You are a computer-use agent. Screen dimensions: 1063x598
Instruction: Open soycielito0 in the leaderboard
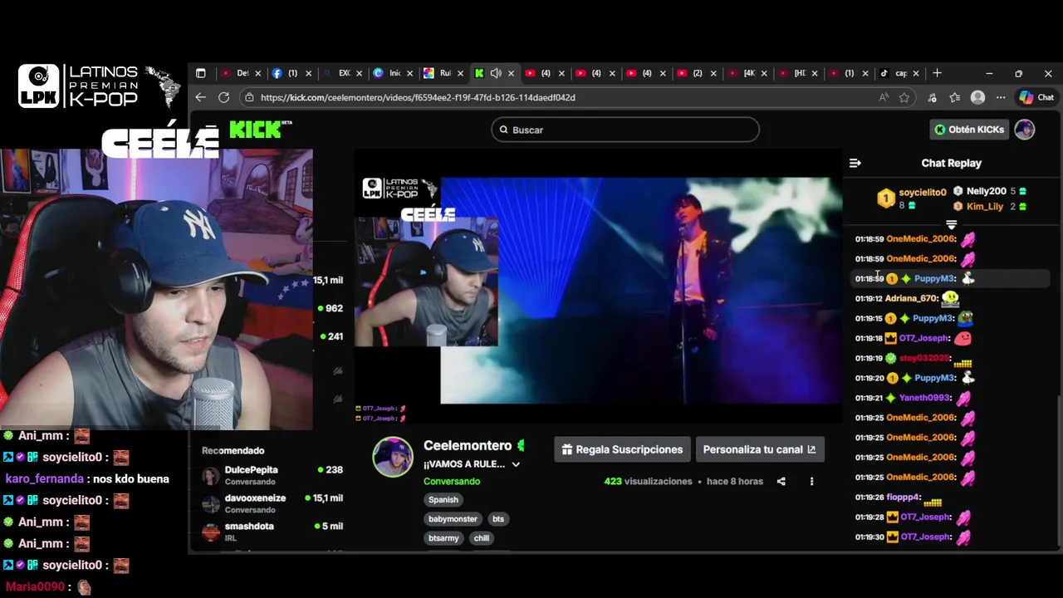pos(923,192)
